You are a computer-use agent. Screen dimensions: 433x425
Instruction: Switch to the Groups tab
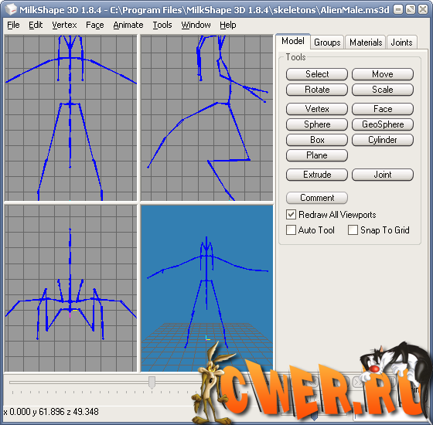(327, 42)
